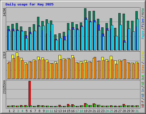This screenshot has height=114, width=146.
Task: Click day label 29 on the x-axis
Action: (128, 111)
